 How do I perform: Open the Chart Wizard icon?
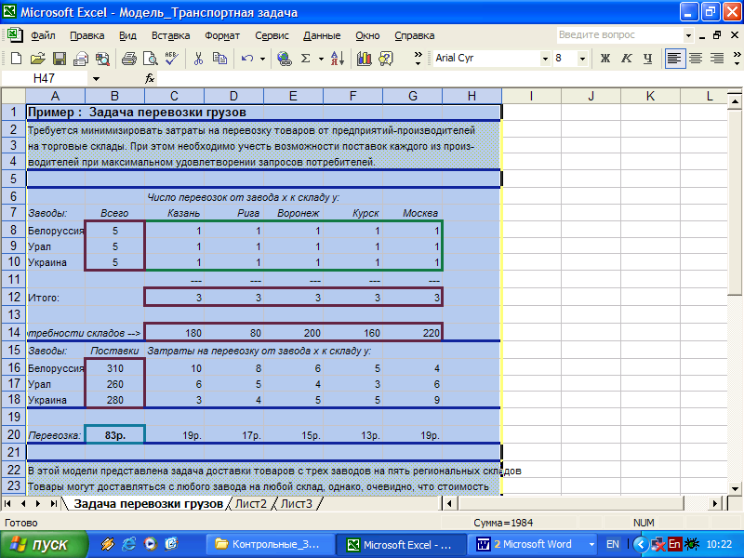tap(365, 58)
